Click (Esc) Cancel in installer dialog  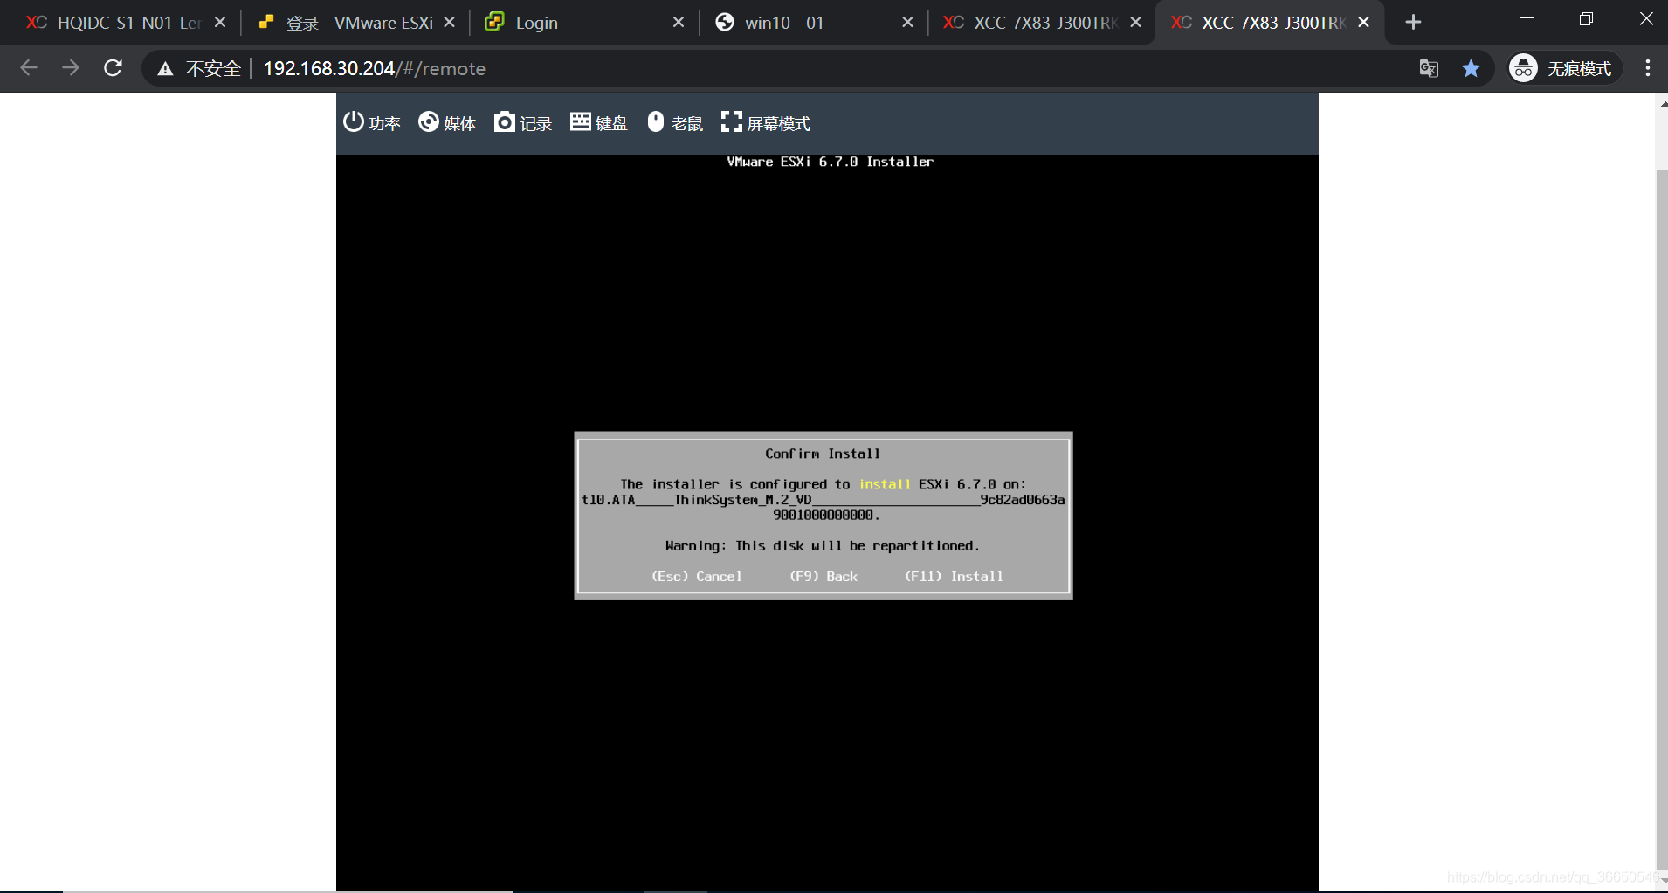click(x=697, y=577)
